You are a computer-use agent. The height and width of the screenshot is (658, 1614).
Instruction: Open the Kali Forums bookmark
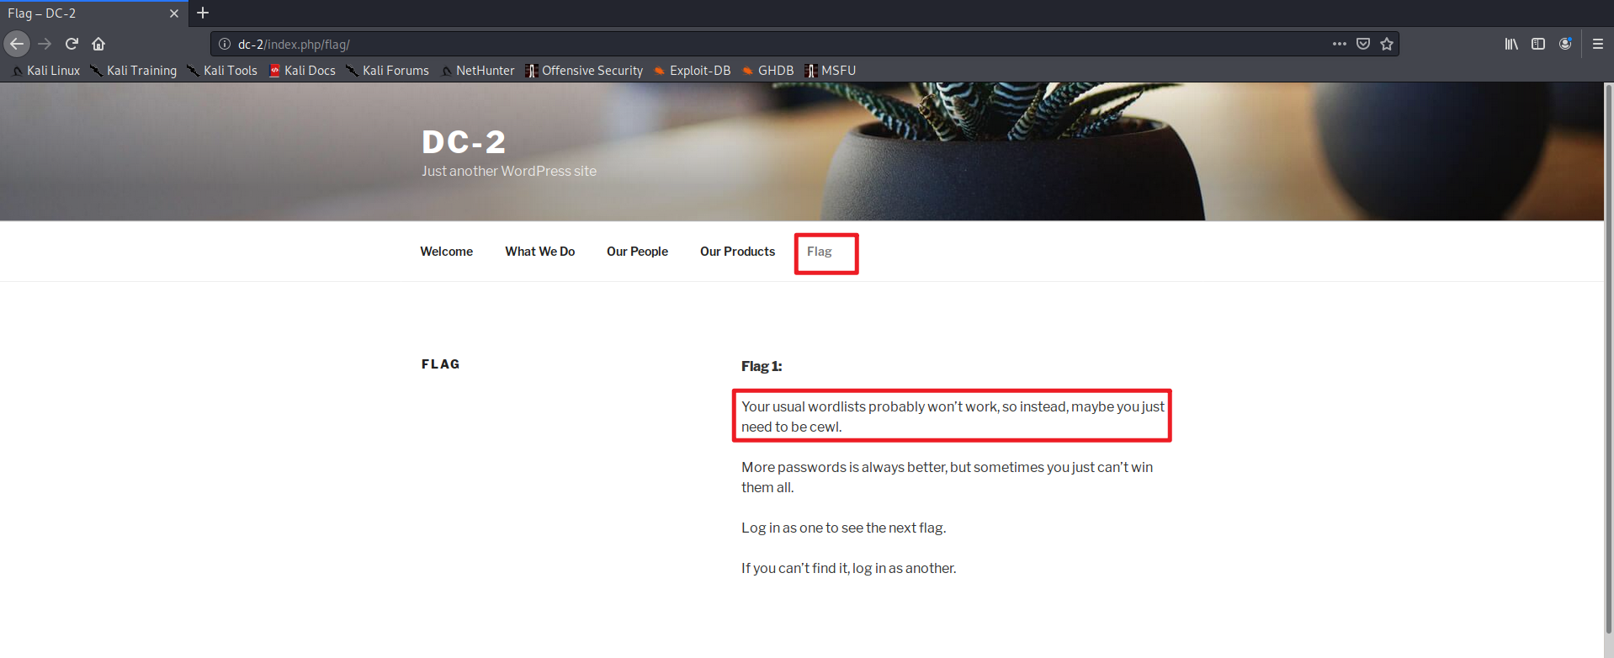388,71
